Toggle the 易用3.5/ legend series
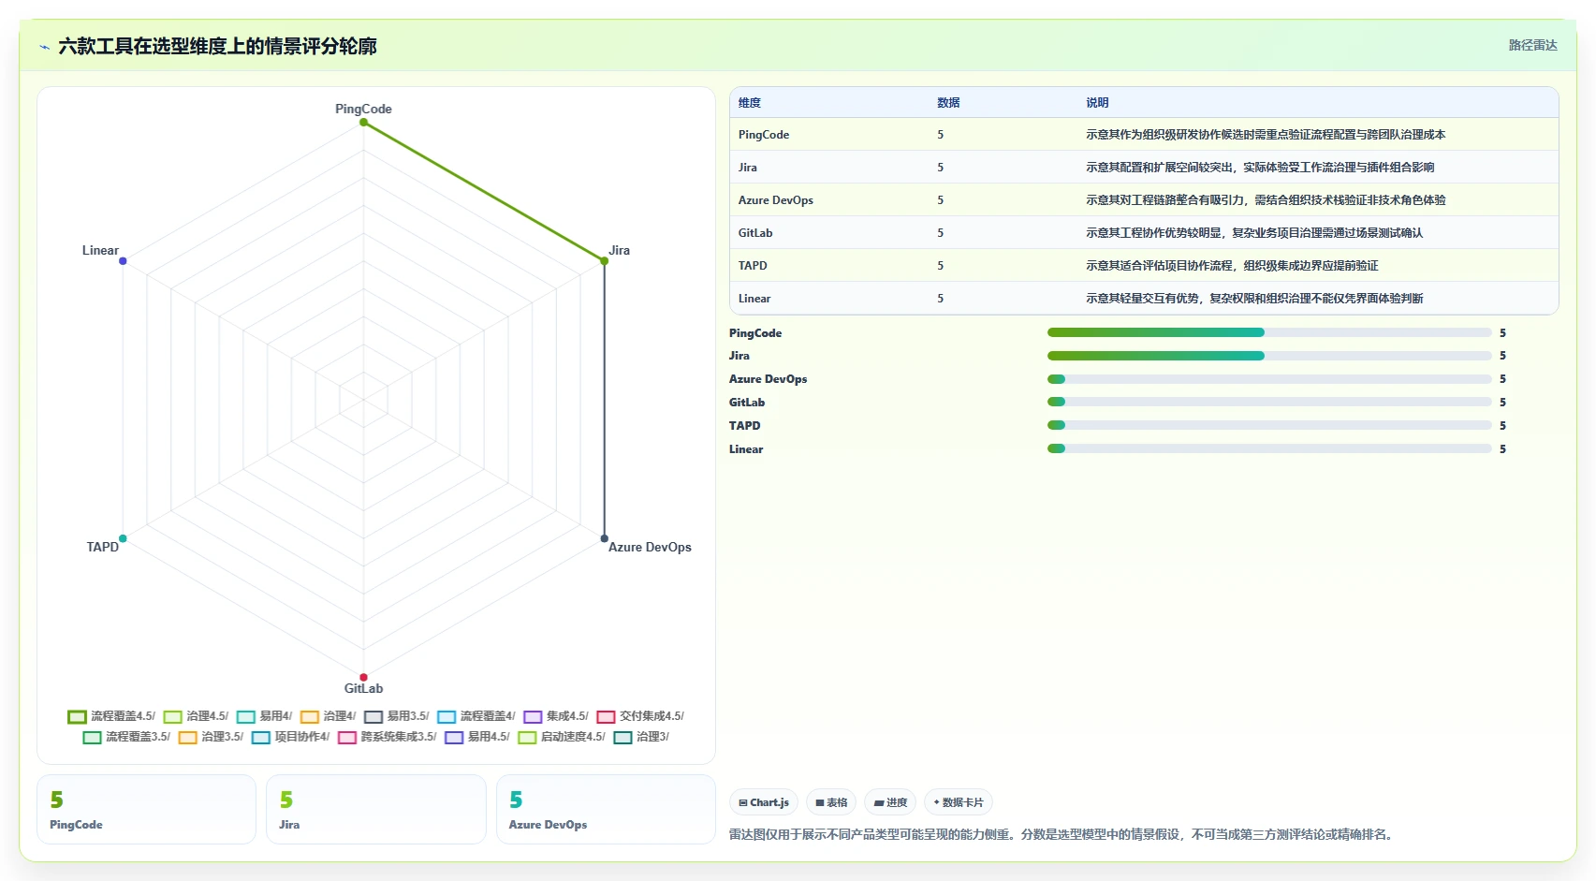Viewport: 1596px width, 881px height. 396,716
